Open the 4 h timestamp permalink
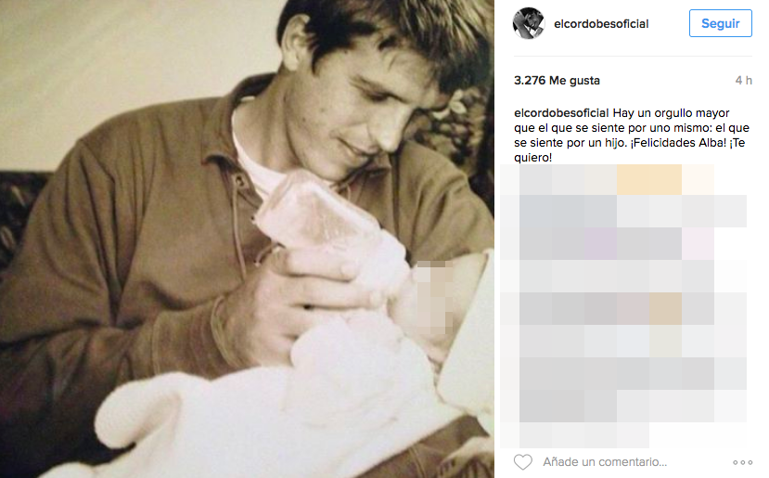 click(x=744, y=81)
